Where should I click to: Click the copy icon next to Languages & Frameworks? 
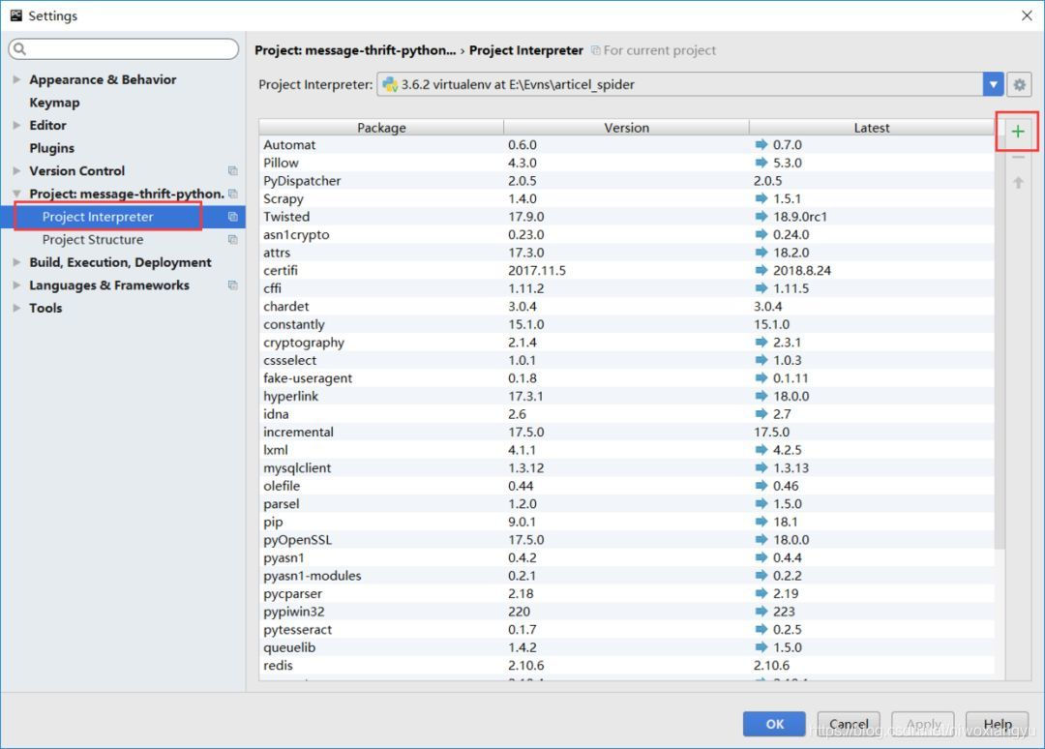[x=232, y=285]
